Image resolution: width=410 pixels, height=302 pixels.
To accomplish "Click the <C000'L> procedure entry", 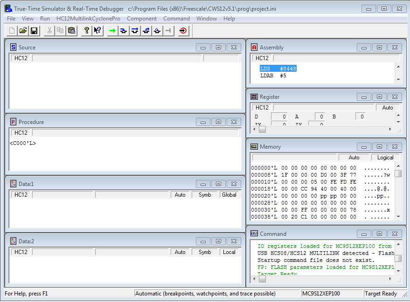I will point(23,143).
